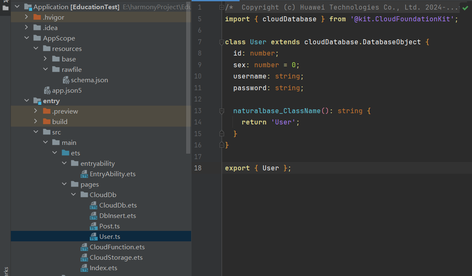Viewport: 472px width, 276px height.
Task: Collapse the pages folder
Action: [64, 184]
